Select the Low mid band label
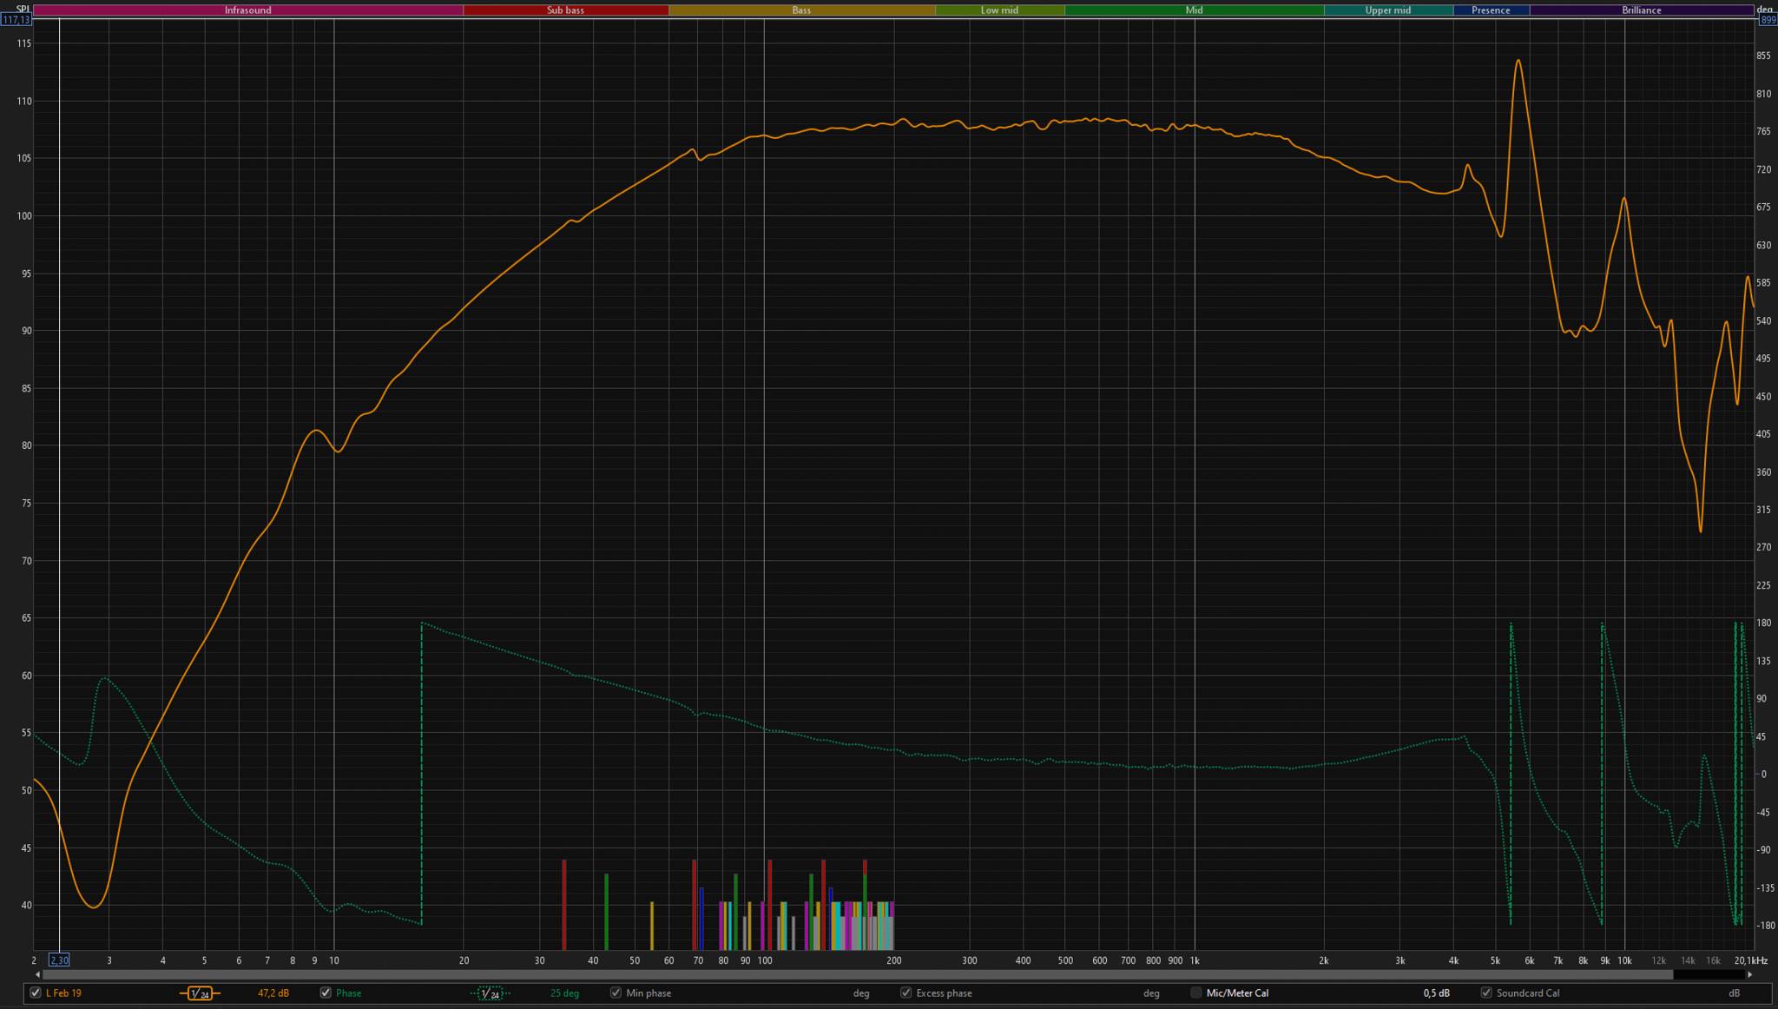Screen dimensions: 1778x1009 [x=999, y=10]
